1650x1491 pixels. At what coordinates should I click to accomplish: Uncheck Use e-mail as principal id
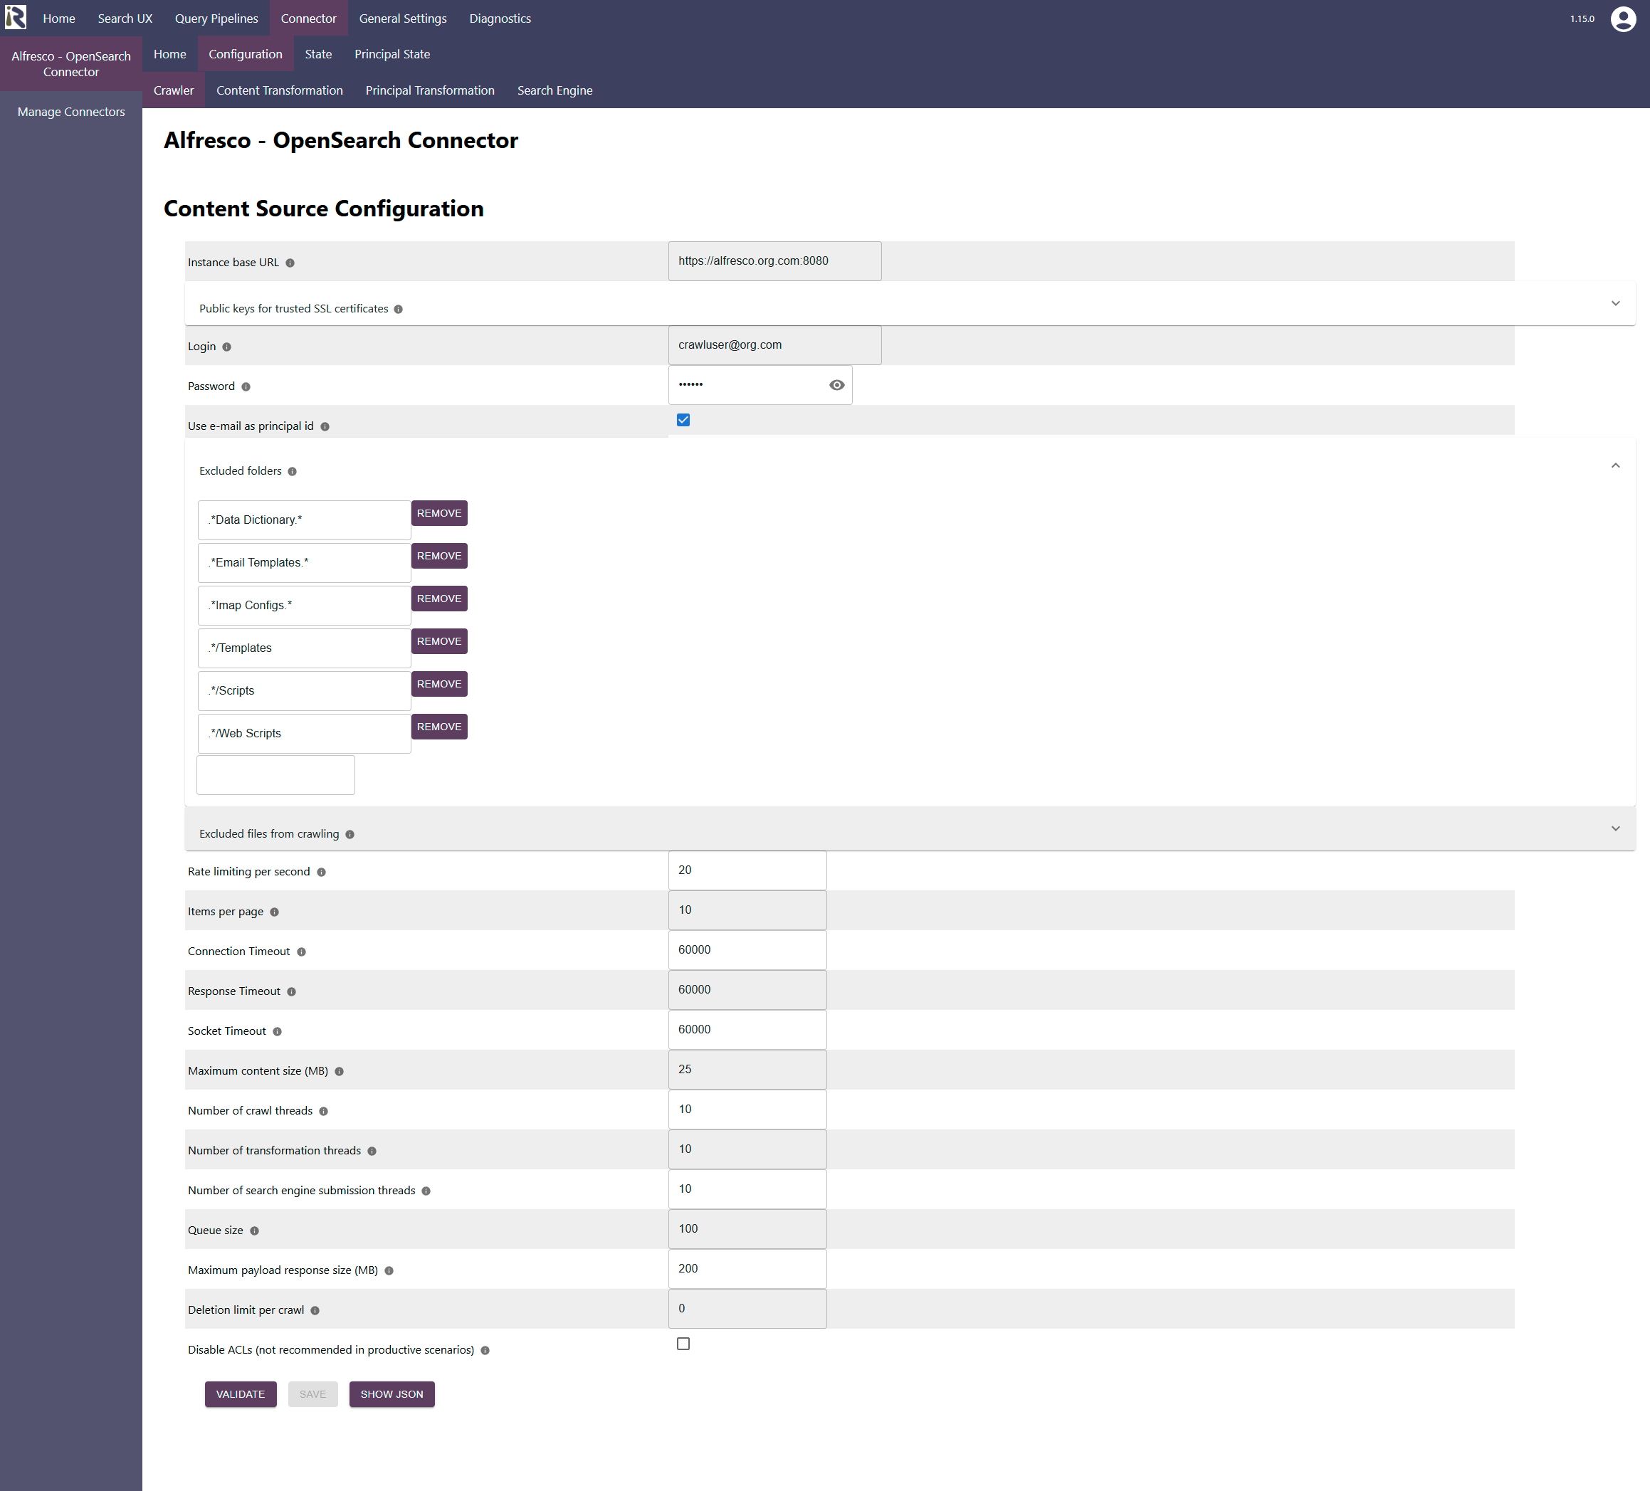coord(683,420)
